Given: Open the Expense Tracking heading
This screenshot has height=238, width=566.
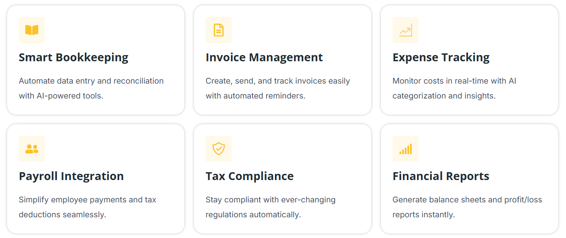Looking at the screenshot, I should pos(441,58).
